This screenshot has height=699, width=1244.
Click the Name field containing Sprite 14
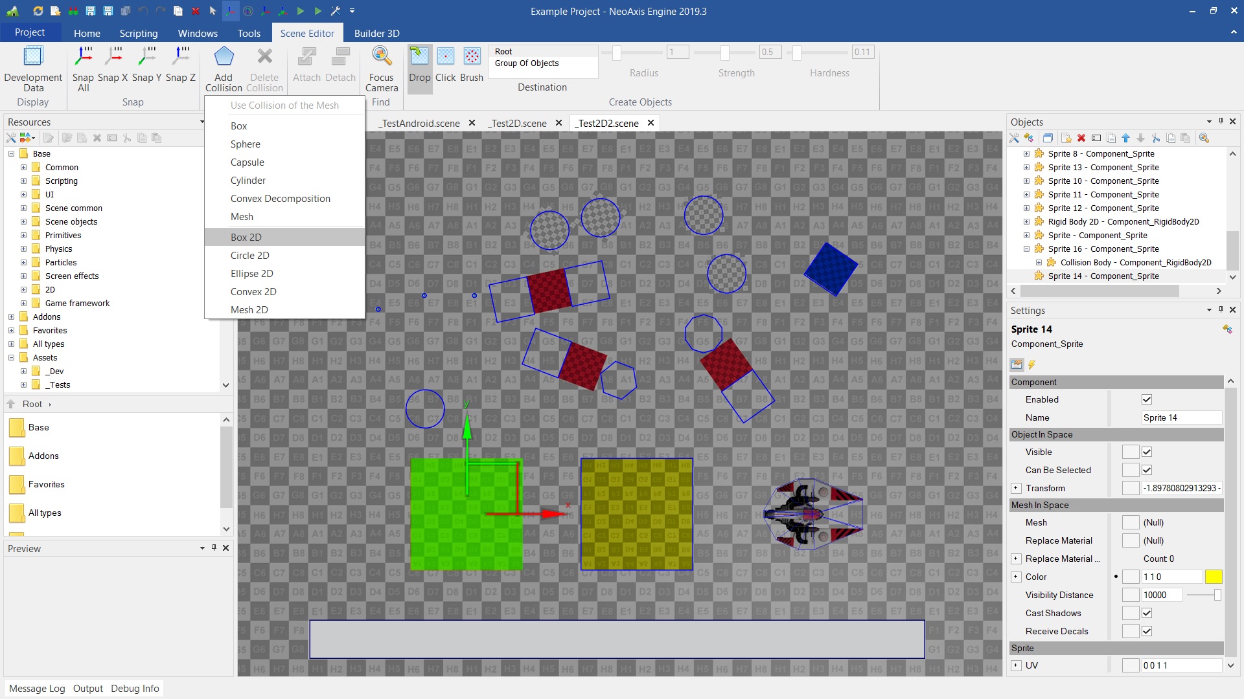[1180, 417]
